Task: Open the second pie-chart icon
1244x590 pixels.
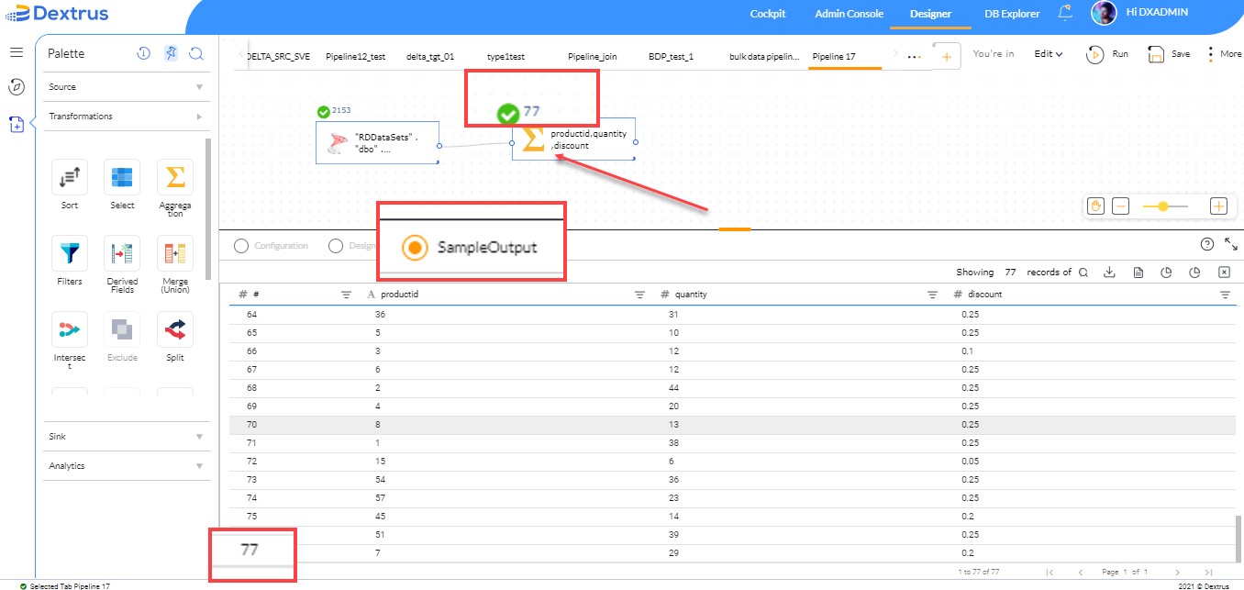Action: tap(1194, 272)
